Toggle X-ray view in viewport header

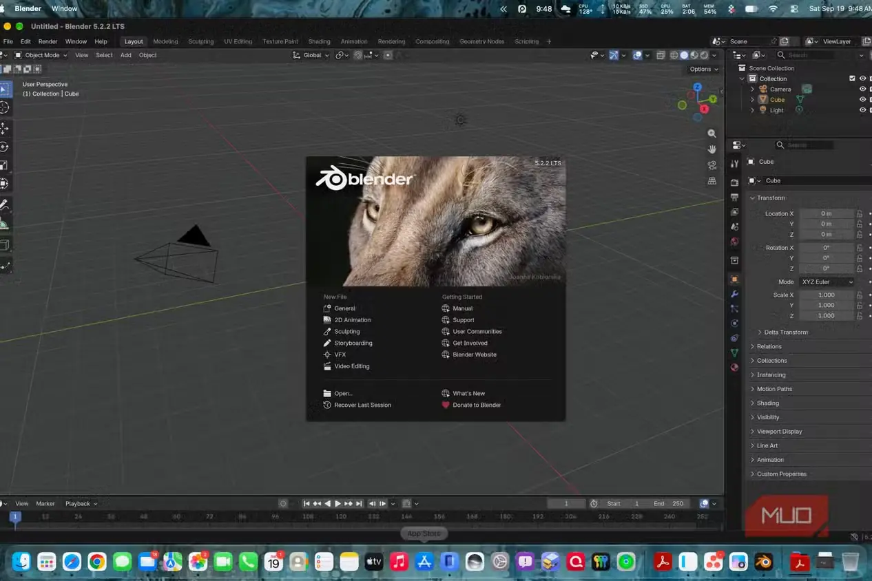click(660, 55)
